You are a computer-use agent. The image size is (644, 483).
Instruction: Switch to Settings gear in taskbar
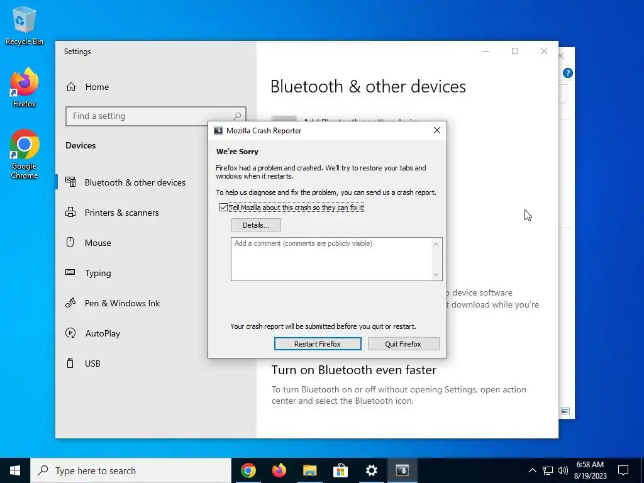click(x=371, y=470)
